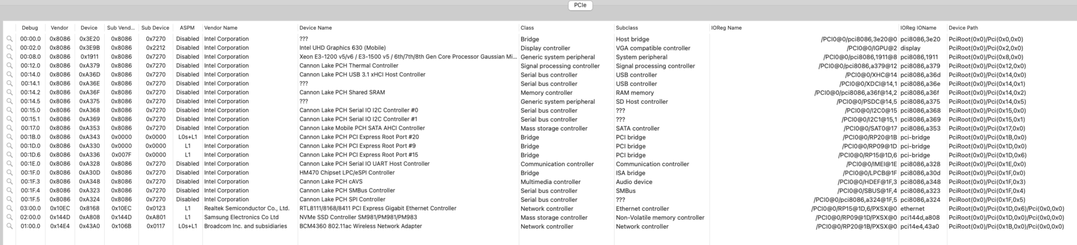1077x245 pixels.
Task: Click the magnifier icon for the SATA AHCI Controller row
Action: (10, 128)
